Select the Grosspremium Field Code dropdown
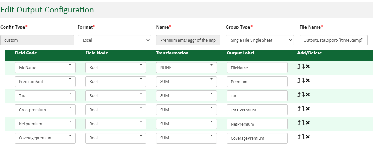This screenshot has width=373, height=148. (45, 110)
